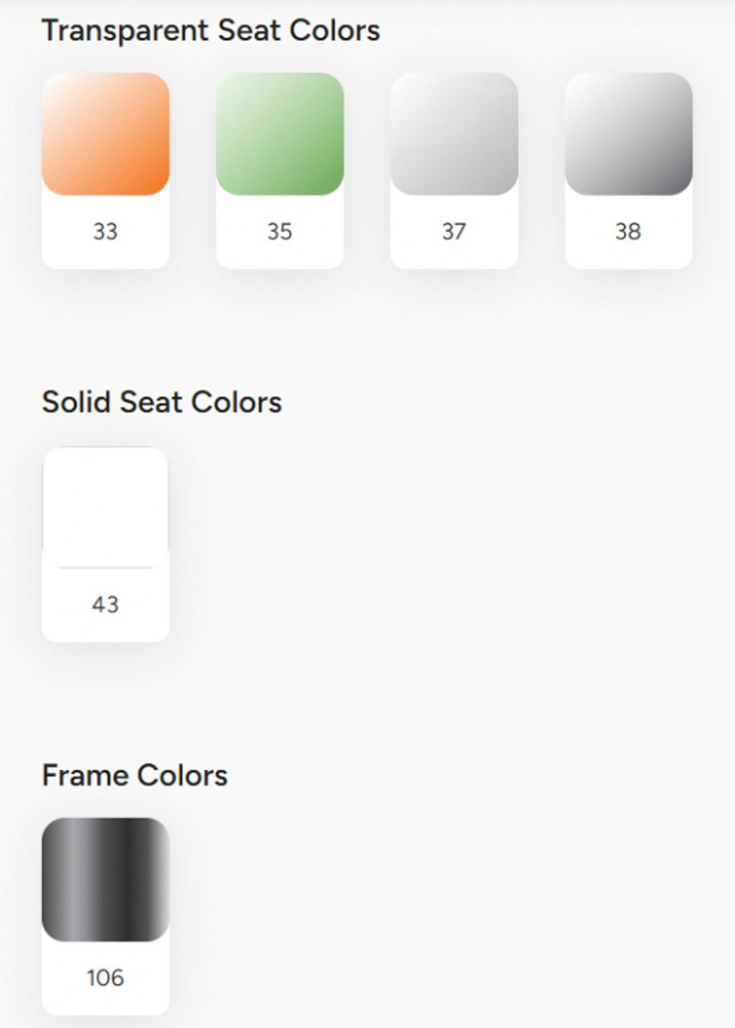Screen dimensions: 735x1028
Task: Click the Solid Seat Colors heading
Action: [x=162, y=403]
